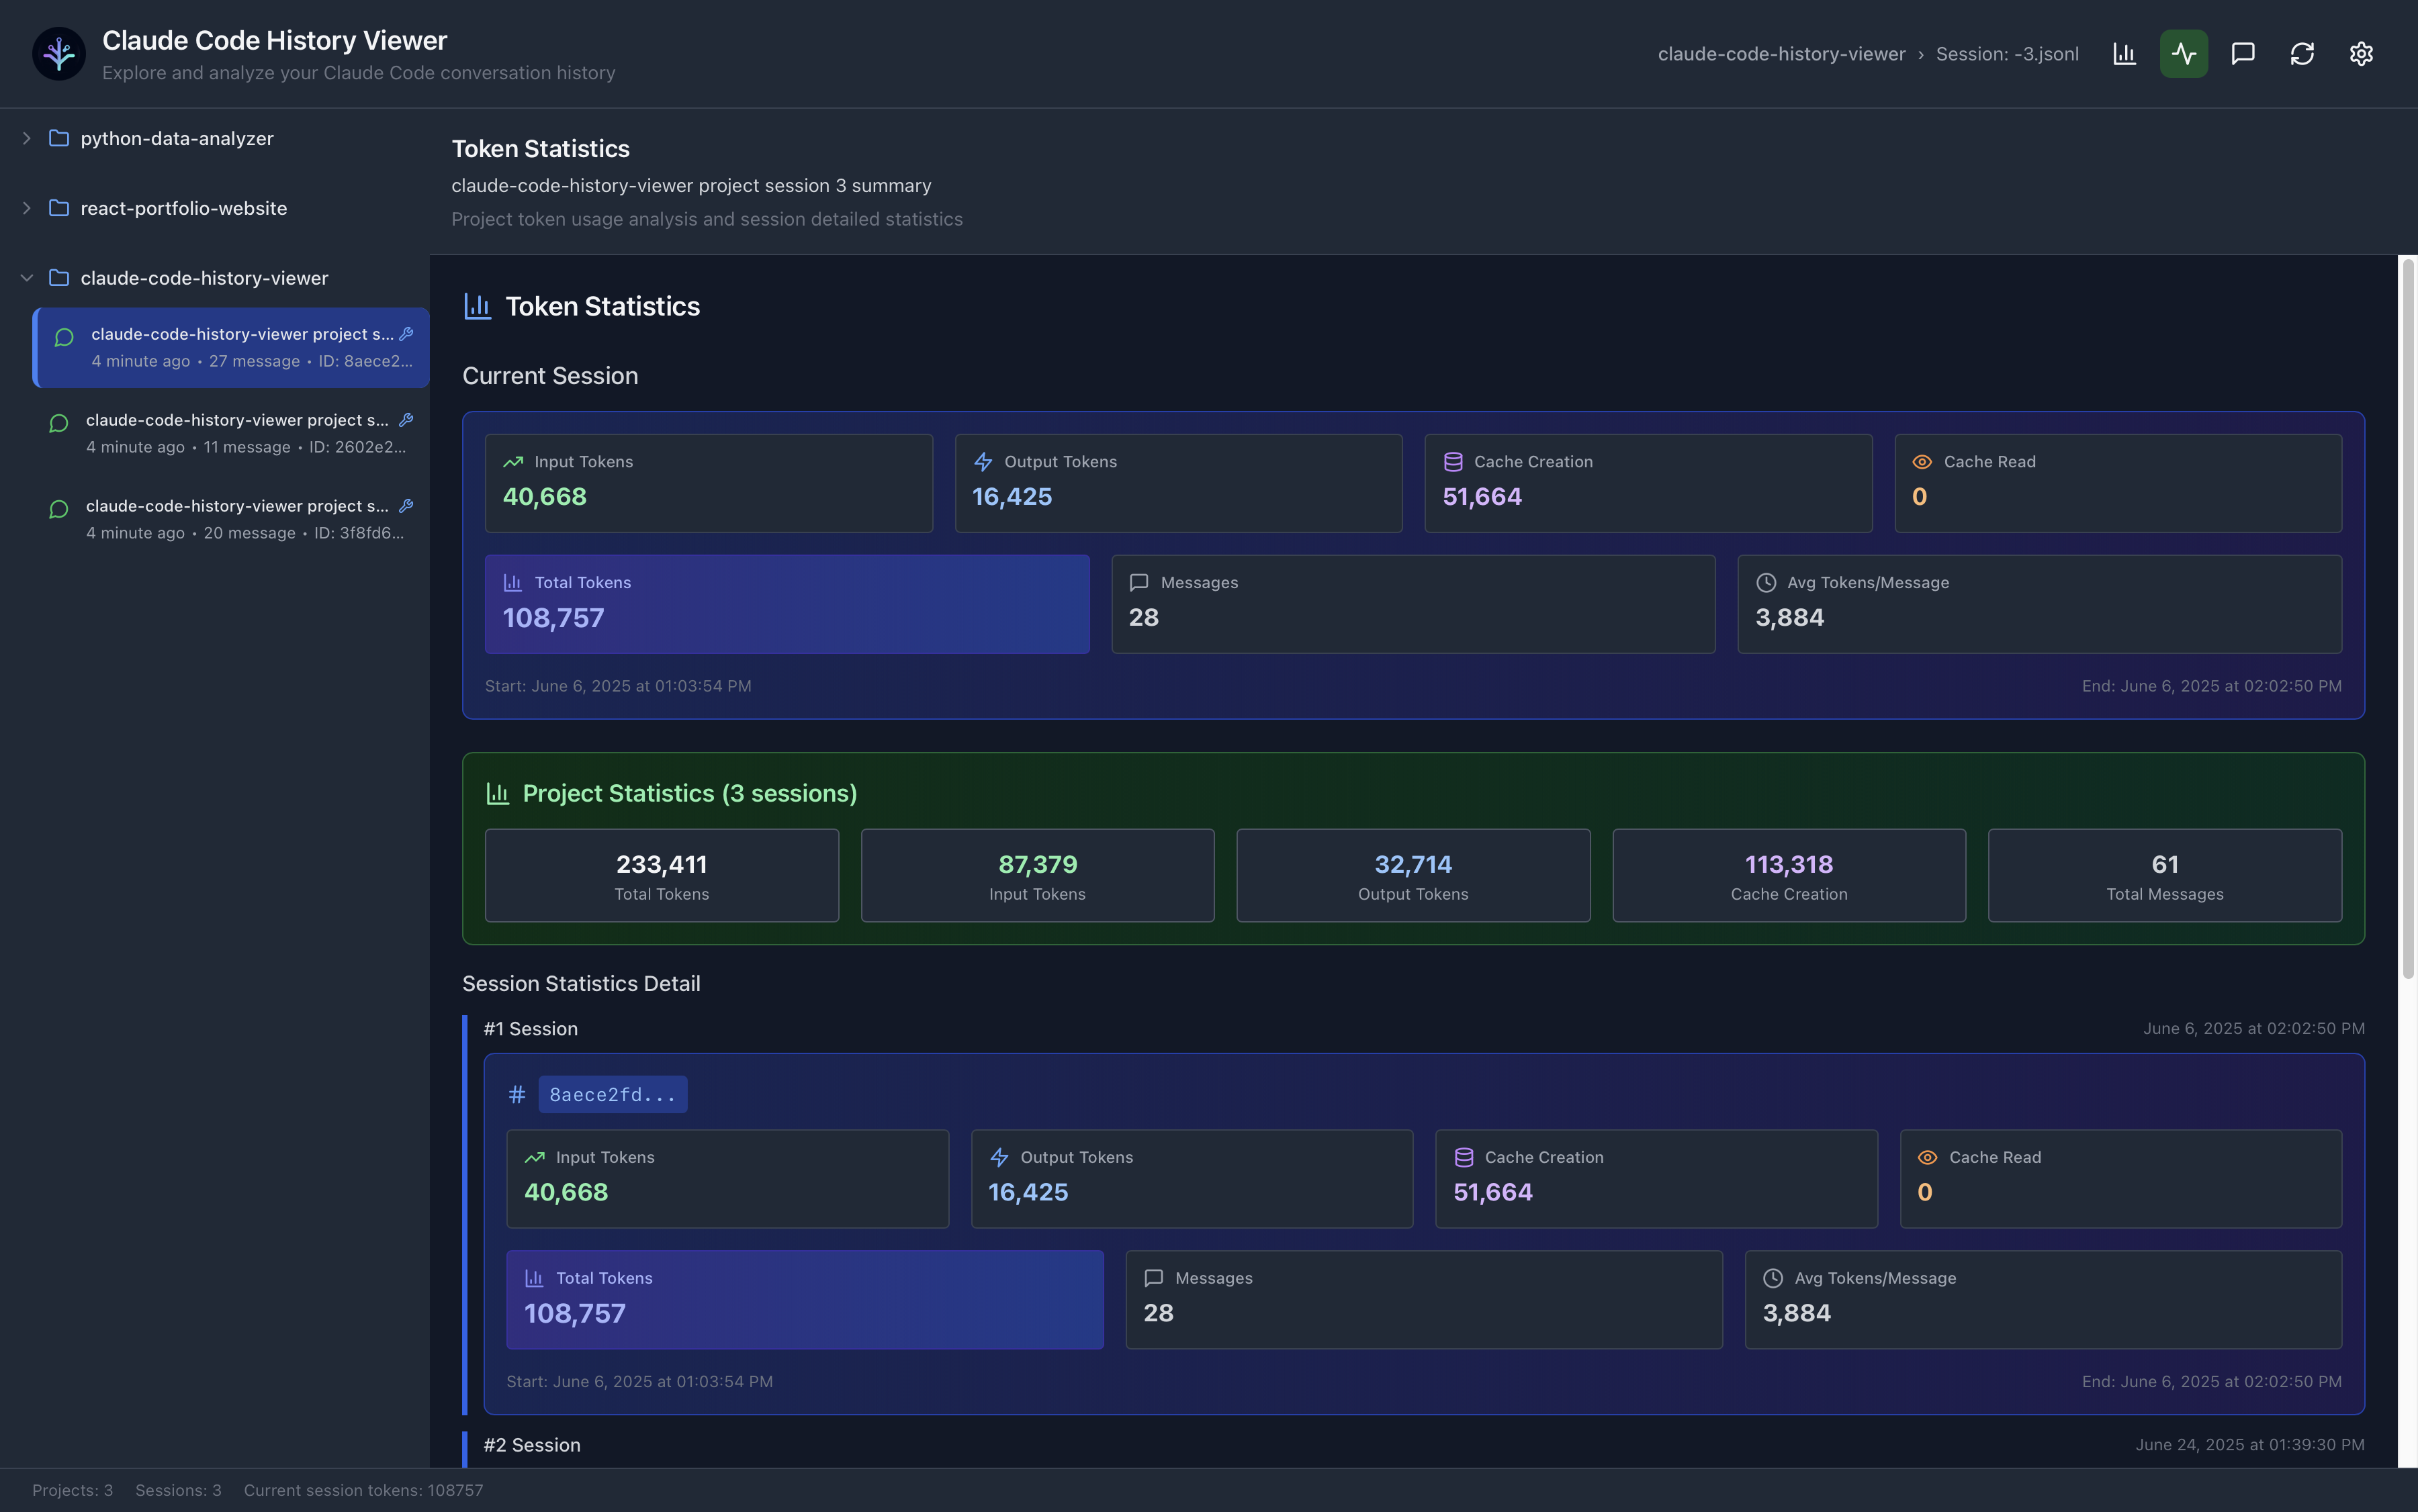Click the Sessions: 3 status bar entry
Viewport: 2418px width, 1512px height.
tap(178, 1490)
